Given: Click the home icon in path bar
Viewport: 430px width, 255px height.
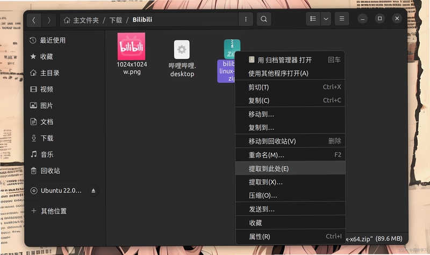Looking at the screenshot, I should click(x=67, y=20).
